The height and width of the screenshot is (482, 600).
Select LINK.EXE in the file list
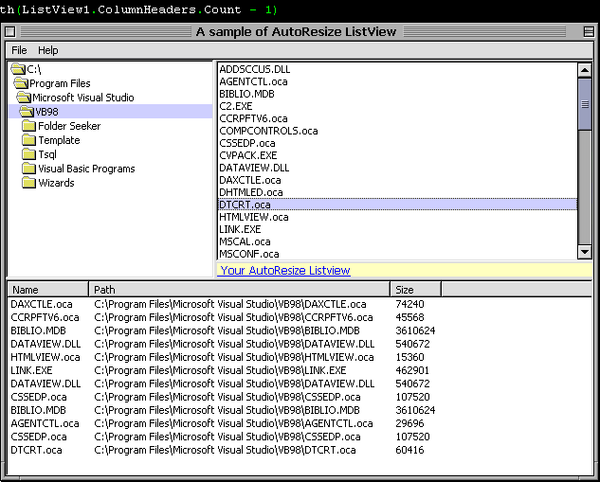[240, 229]
